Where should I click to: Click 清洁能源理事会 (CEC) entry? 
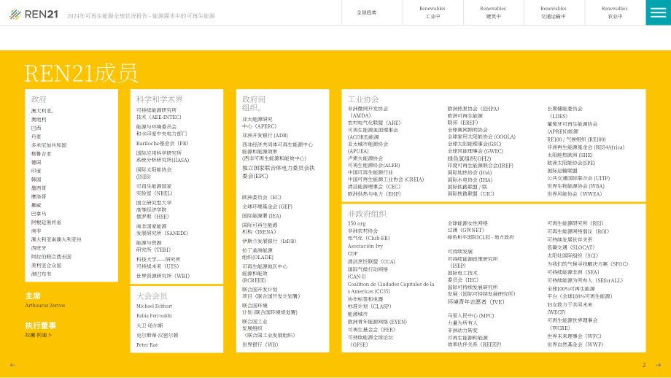pos(373,187)
